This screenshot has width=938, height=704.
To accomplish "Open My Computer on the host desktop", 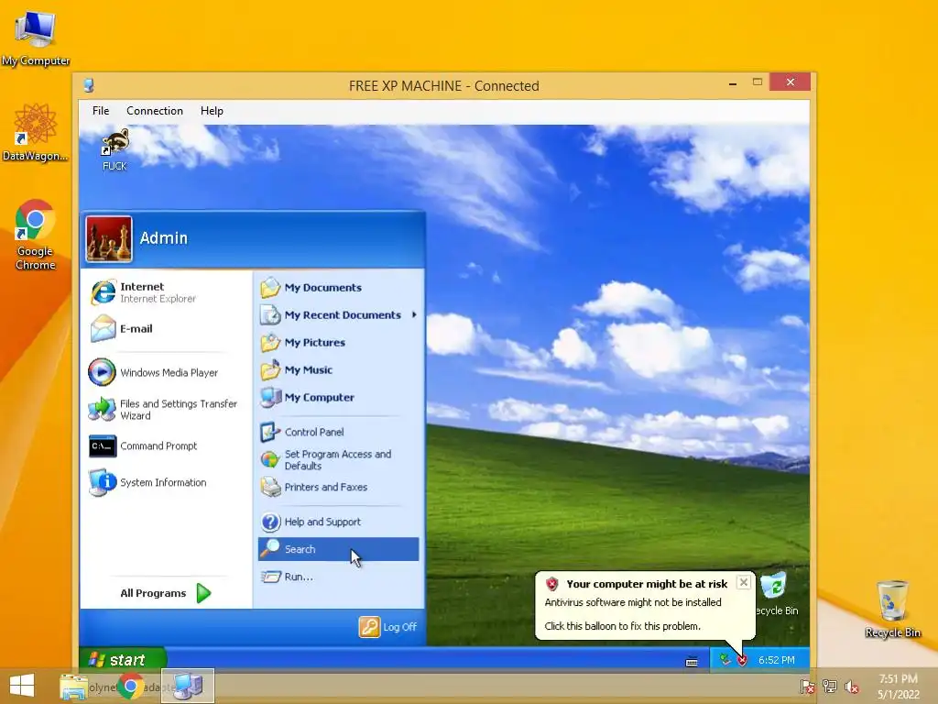I will 36,37.
